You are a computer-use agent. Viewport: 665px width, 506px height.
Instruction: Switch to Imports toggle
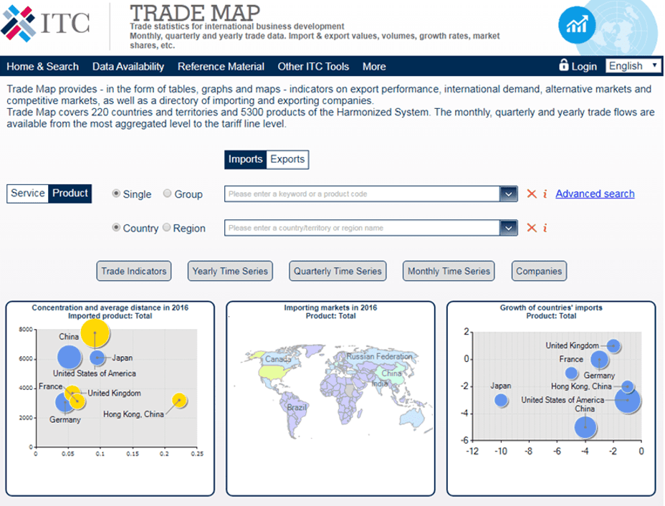coord(246,160)
